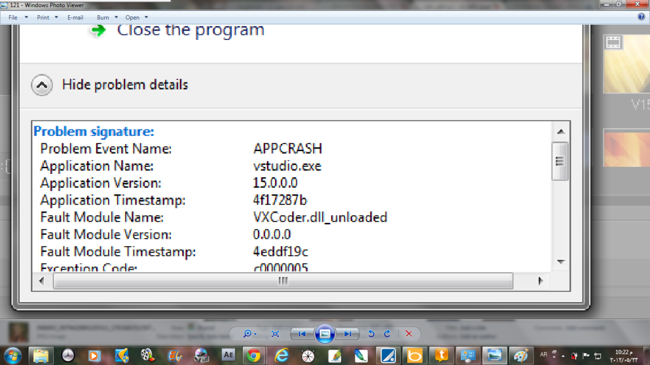Click the horizontal scroll right arrow
Image resolution: width=650 pixels, height=365 pixels.
point(540,281)
